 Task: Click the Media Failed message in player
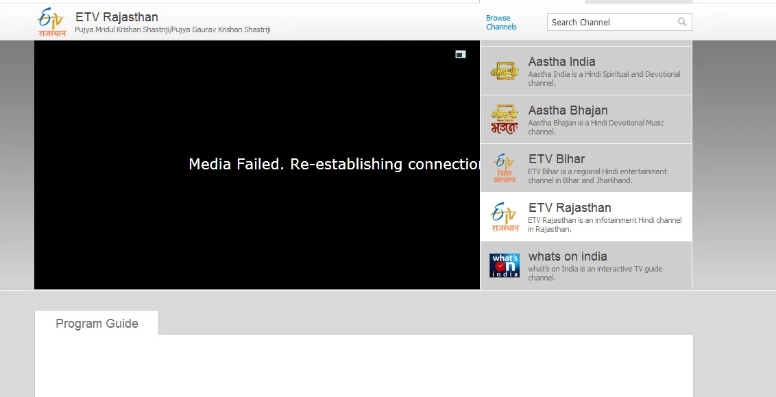pos(334,164)
